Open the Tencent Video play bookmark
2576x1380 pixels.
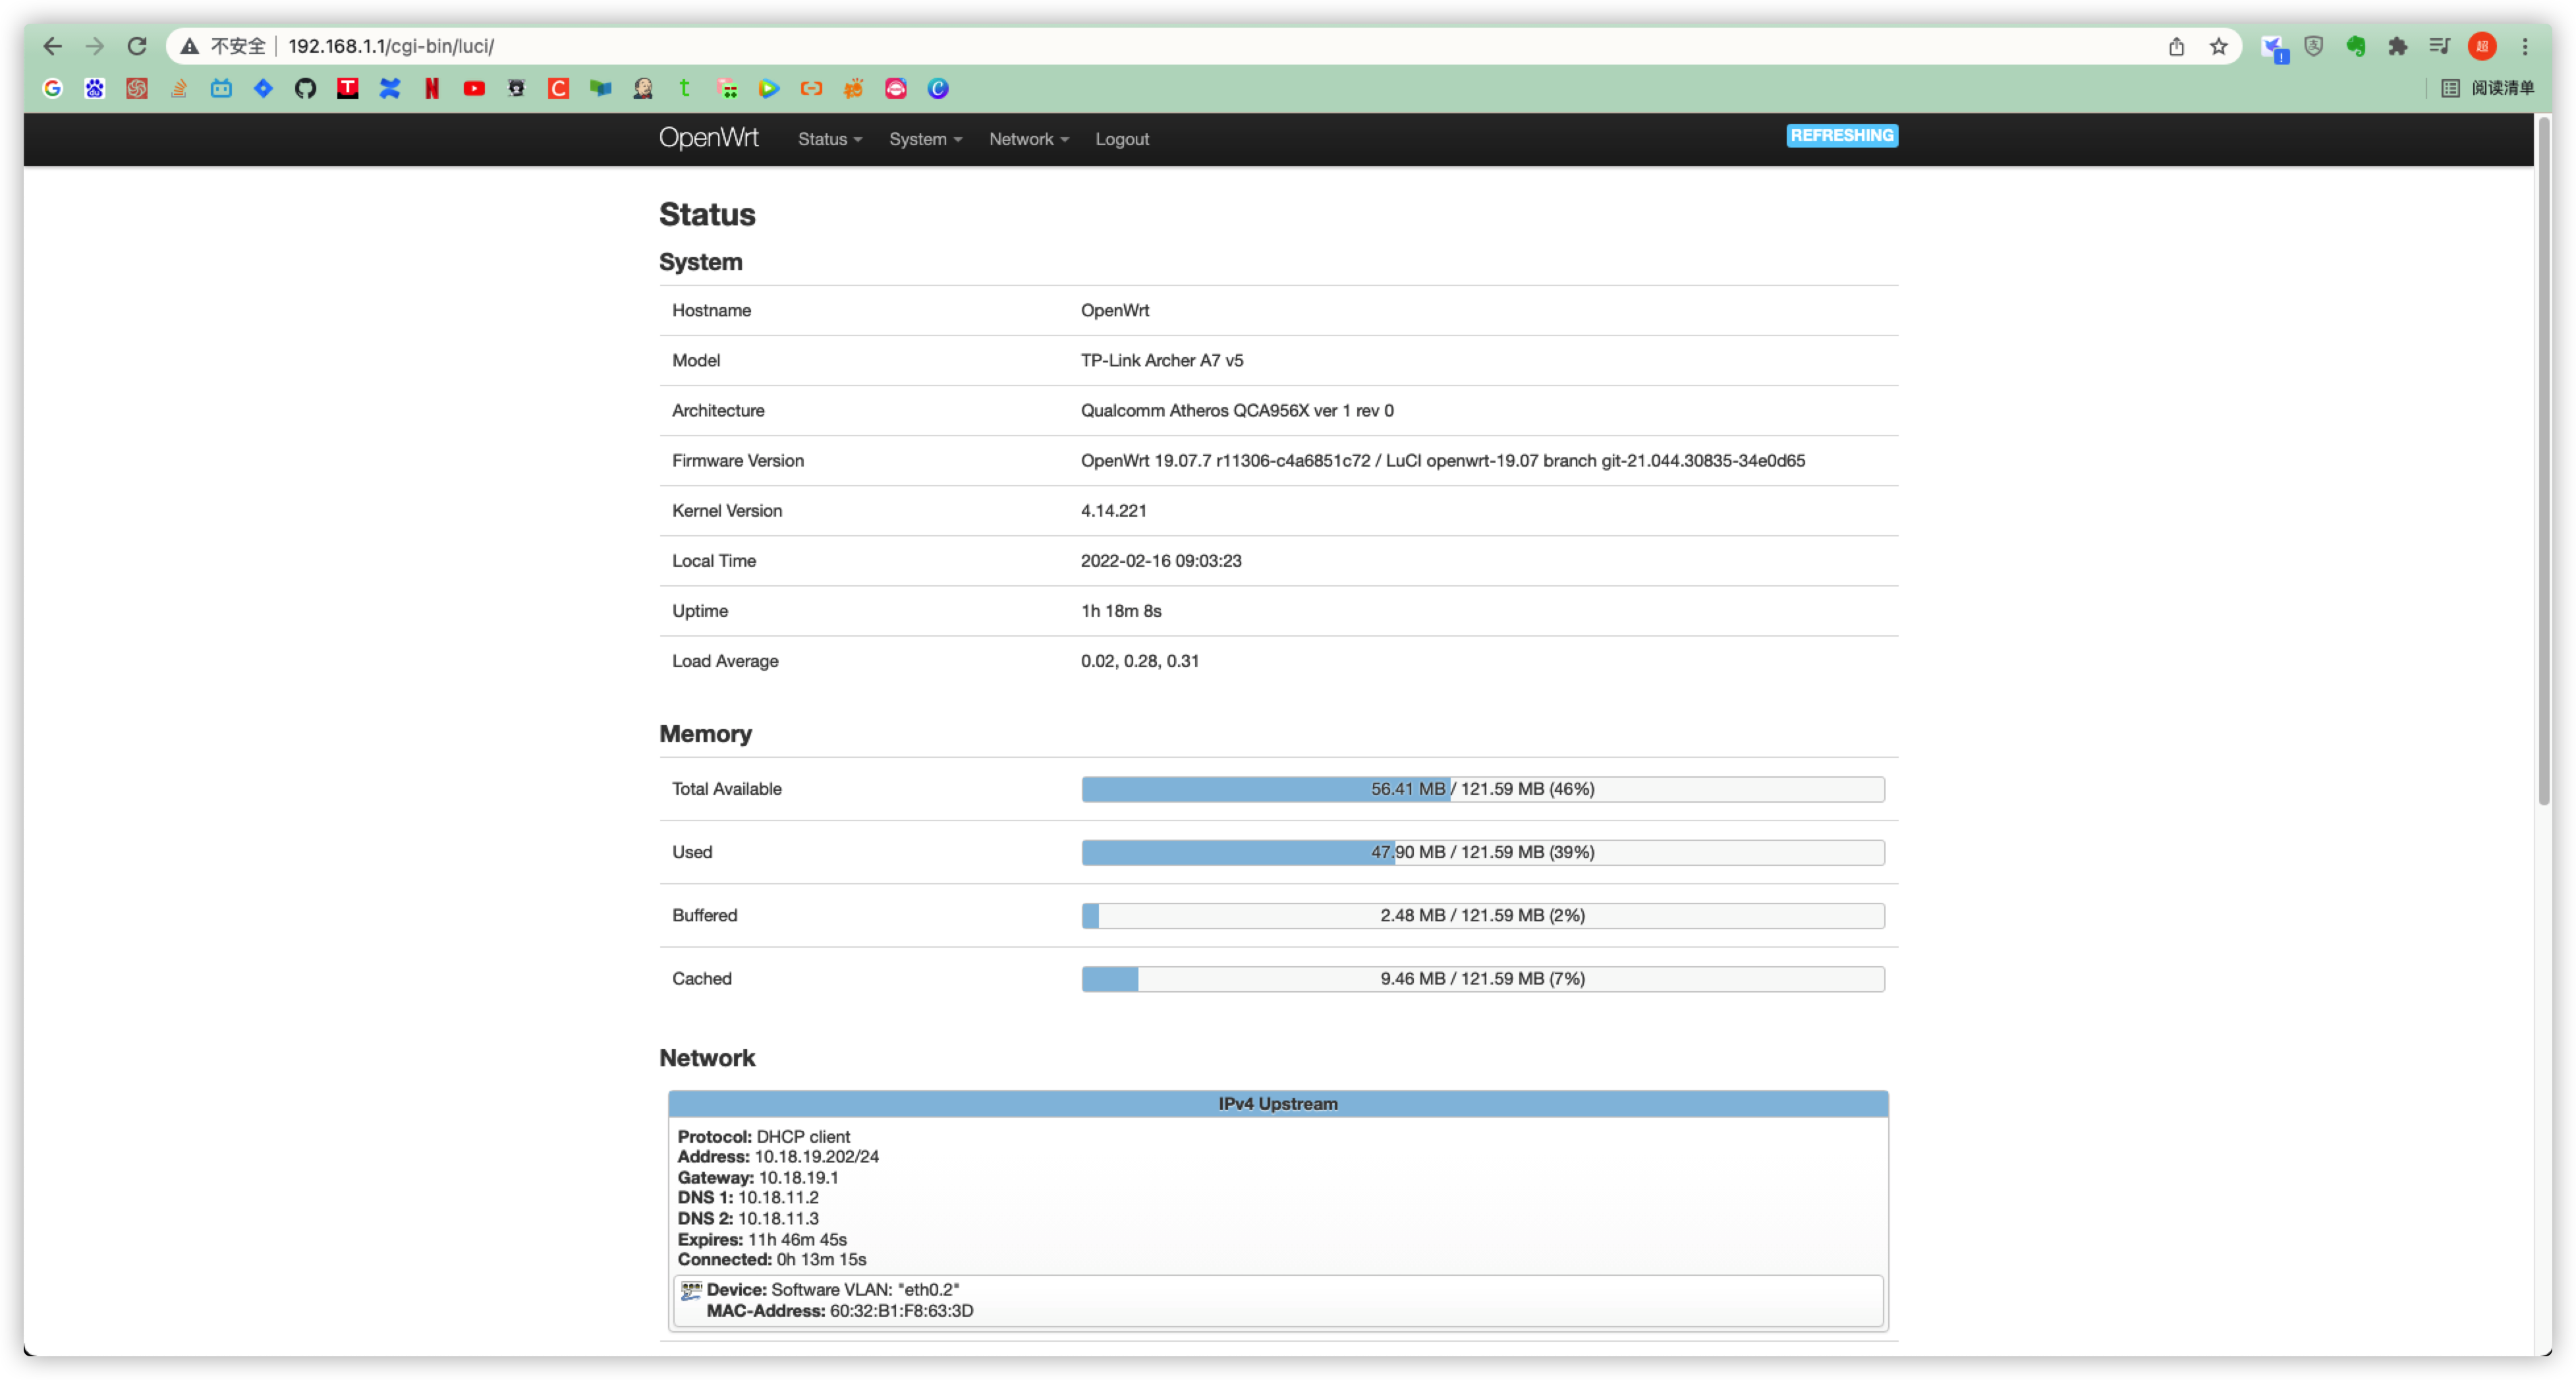769,89
